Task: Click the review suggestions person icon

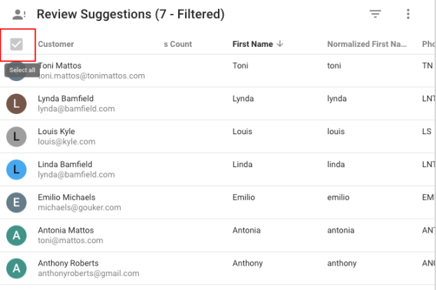Action: (19, 15)
